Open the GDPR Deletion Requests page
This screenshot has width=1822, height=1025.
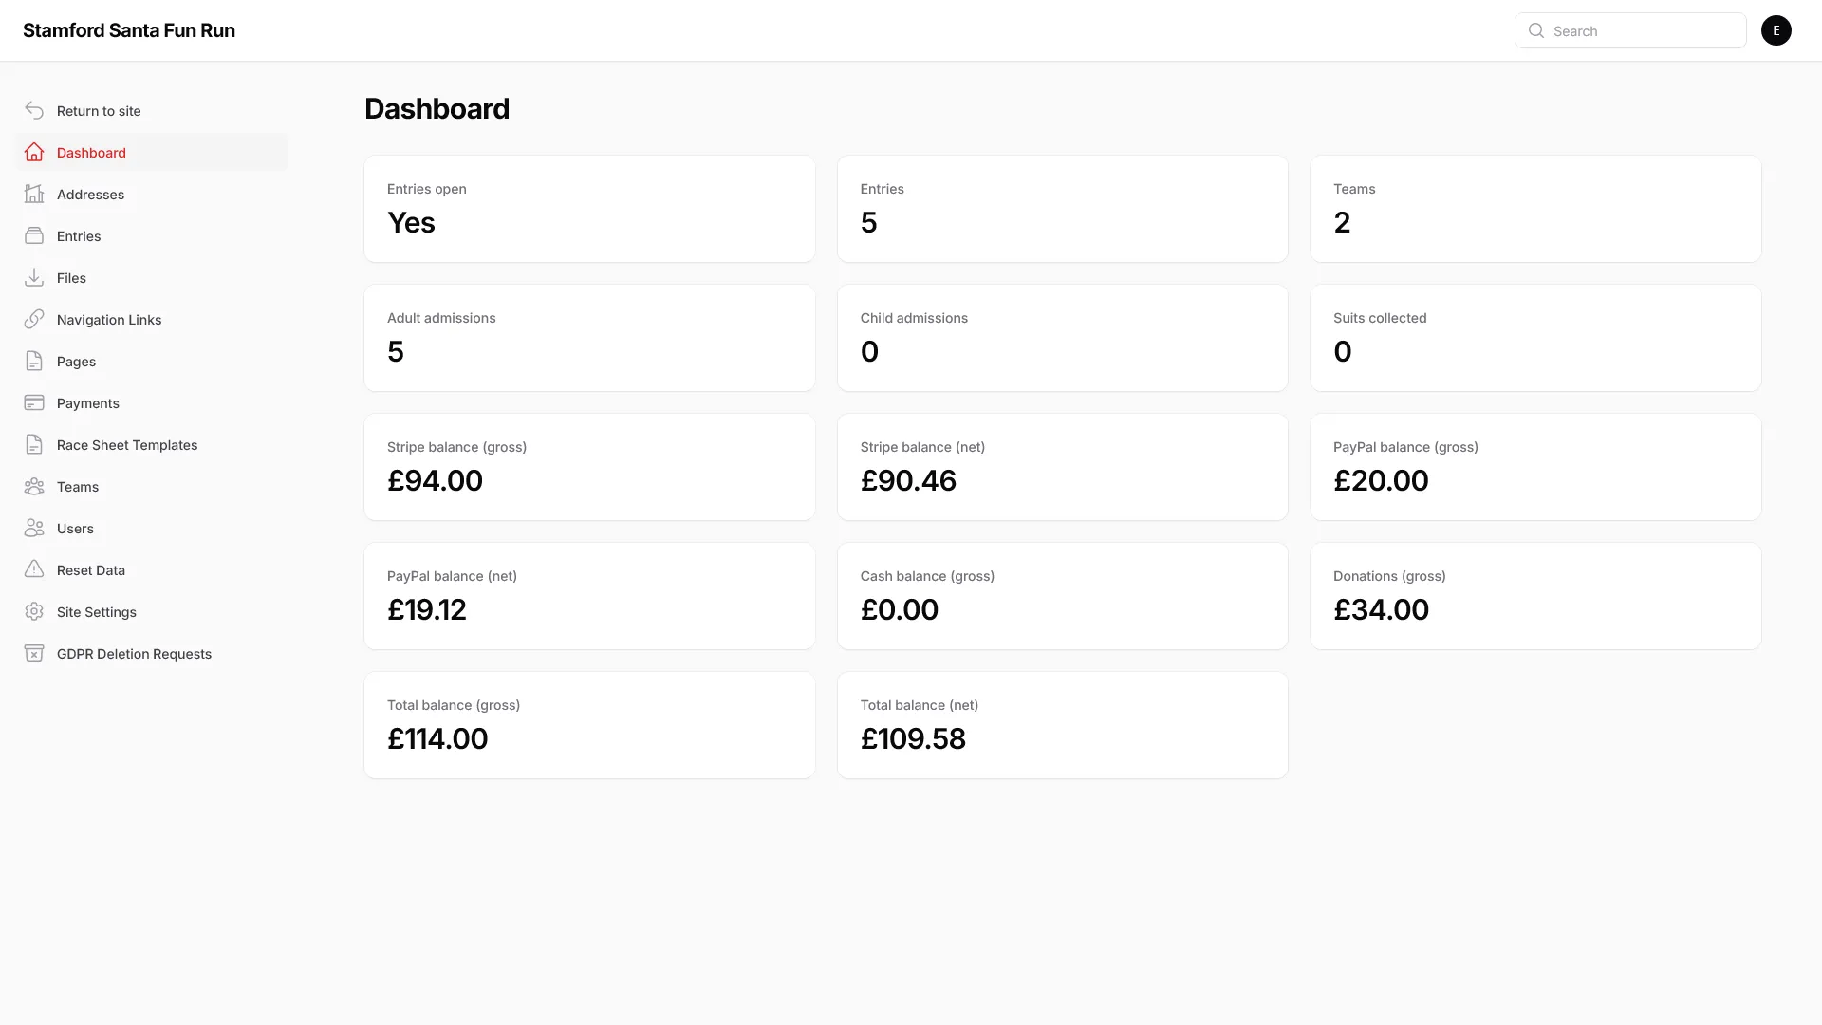point(133,653)
